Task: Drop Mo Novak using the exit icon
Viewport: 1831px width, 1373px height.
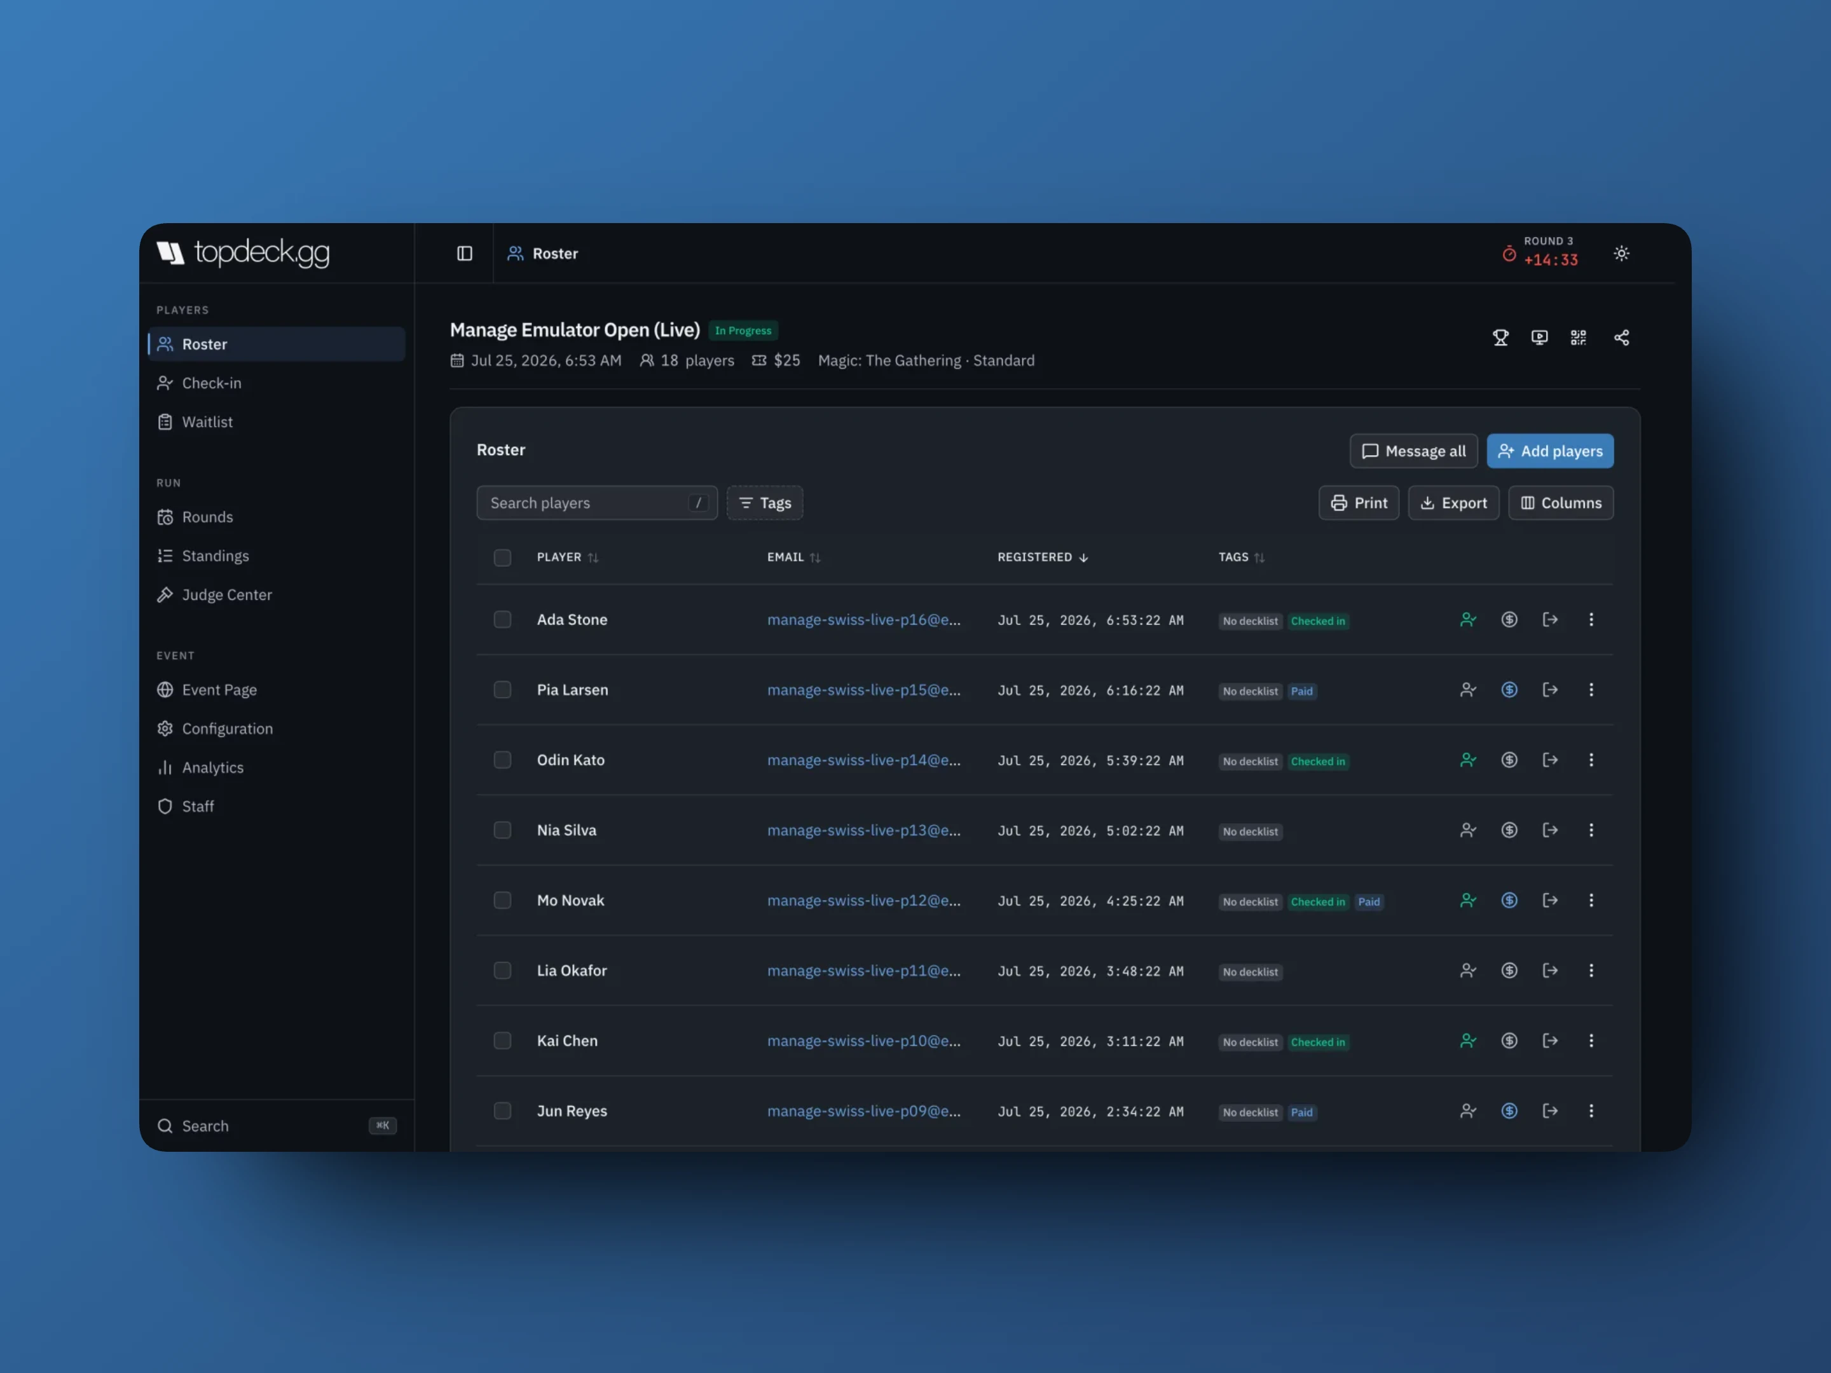Action: coord(1549,901)
